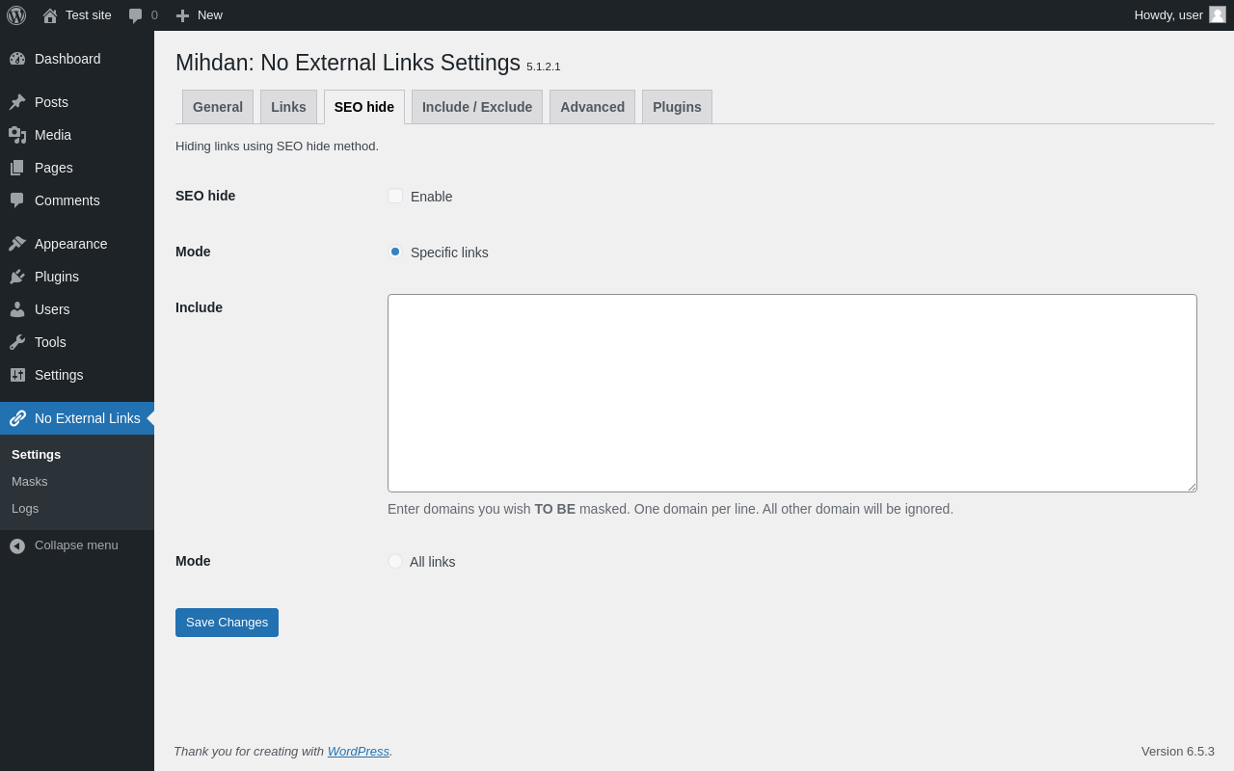The height and width of the screenshot is (771, 1234).
Task: Click inside the Include domains textarea
Action: [x=791, y=393]
